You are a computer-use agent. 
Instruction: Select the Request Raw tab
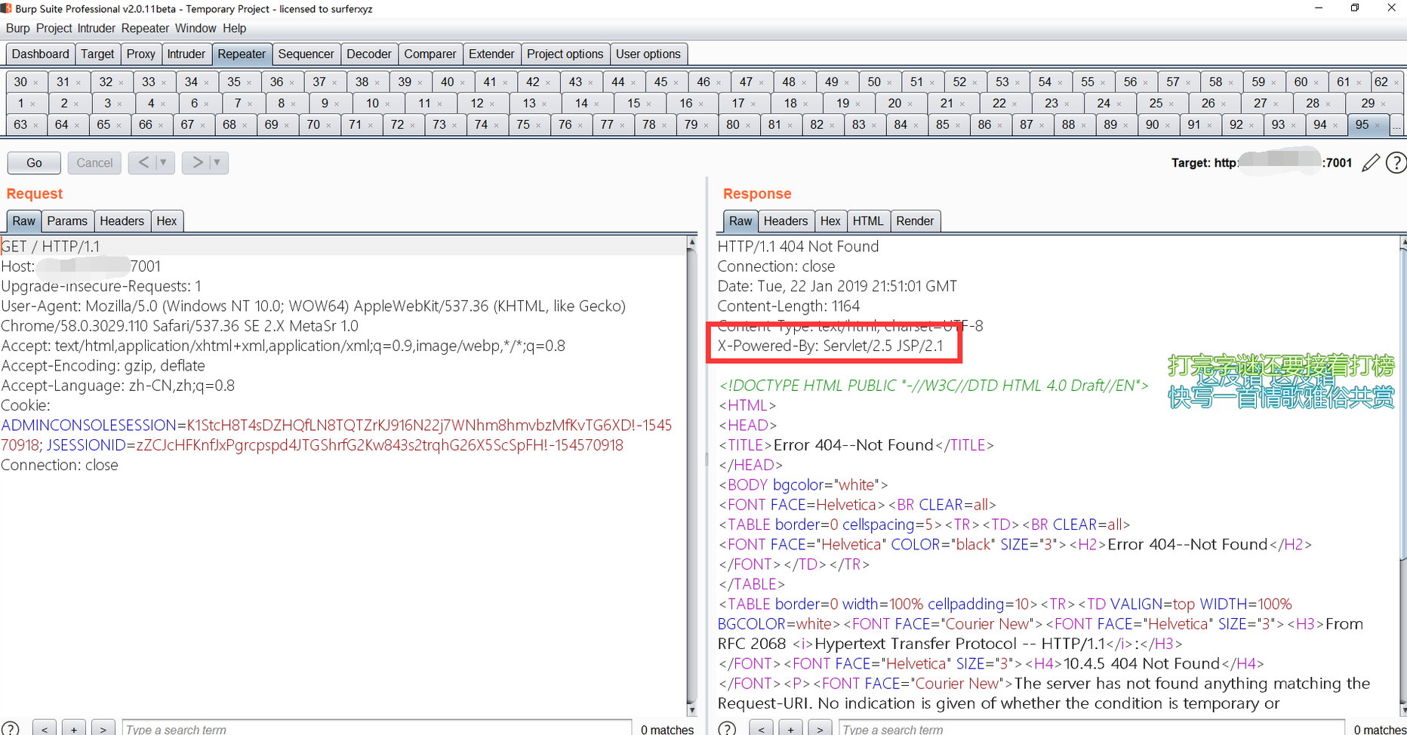pyautogui.click(x=24, y=221)
